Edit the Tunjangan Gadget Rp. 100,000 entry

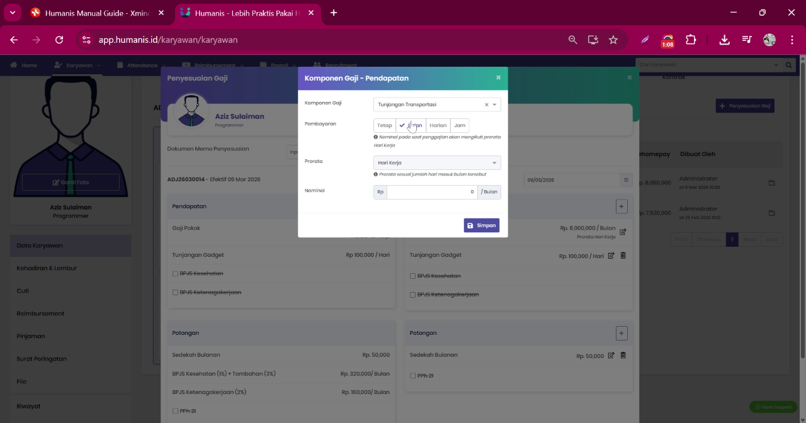(611, 256)
